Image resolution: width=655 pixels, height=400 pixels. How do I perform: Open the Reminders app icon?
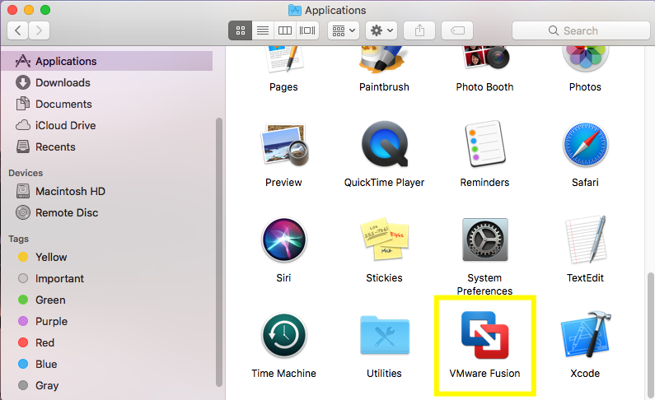click(484, 143)
